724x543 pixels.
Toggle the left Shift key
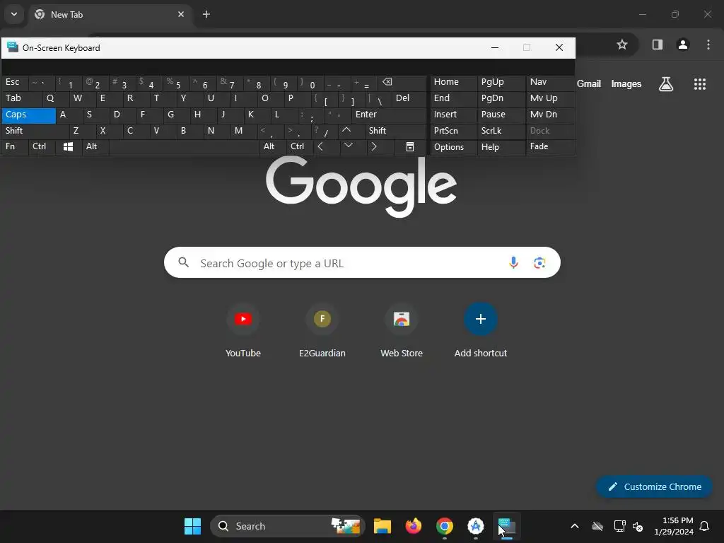35,131
